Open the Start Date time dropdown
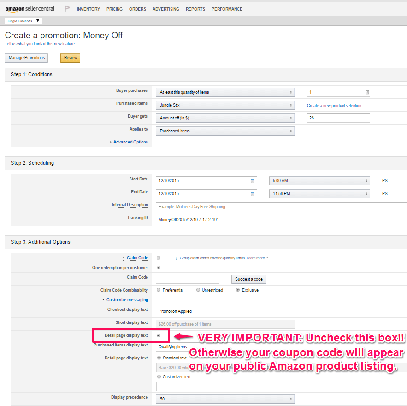Screen dimensions: 407x406 319,181
